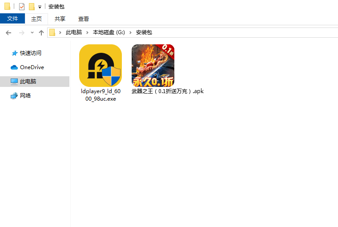Open 快速访问 in the navigation pane
The image size is (338, 227).
(30, 53)
